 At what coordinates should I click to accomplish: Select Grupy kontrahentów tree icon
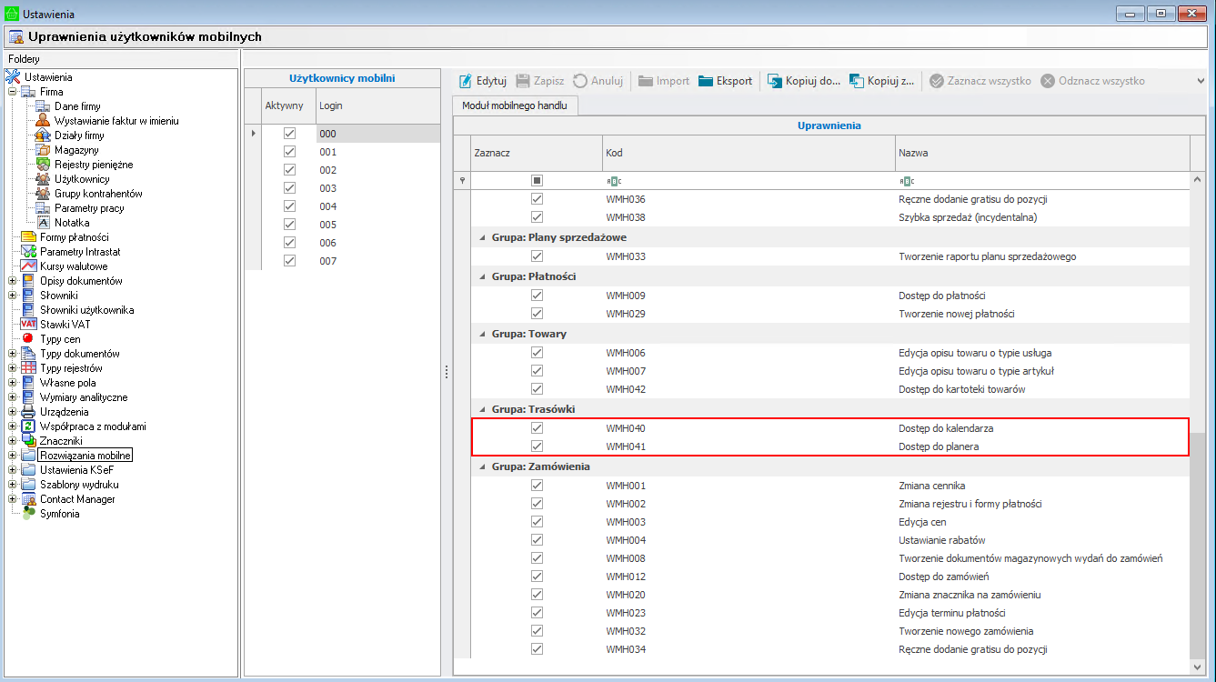(x=43, y=194)
